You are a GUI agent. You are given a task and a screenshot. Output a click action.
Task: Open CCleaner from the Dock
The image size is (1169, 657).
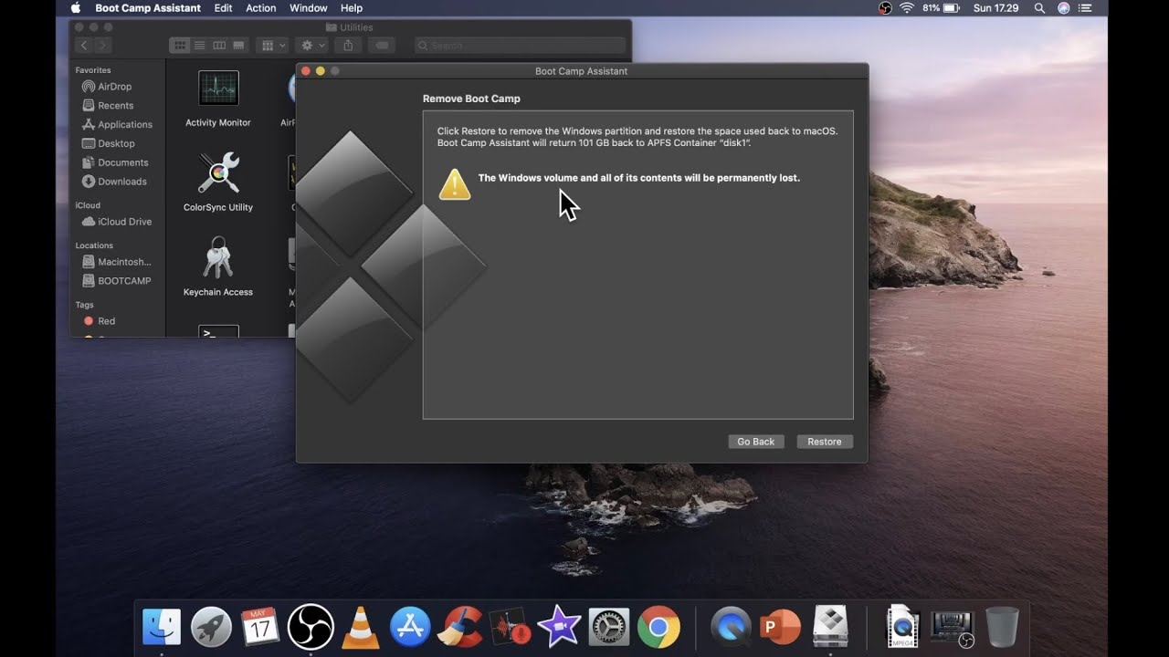460,627
